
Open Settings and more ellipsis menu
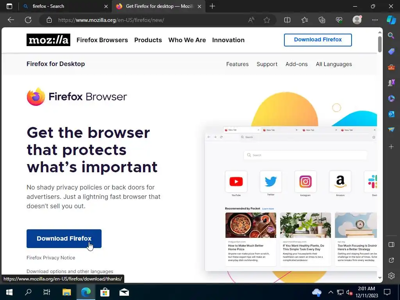(x=375, y=20)
